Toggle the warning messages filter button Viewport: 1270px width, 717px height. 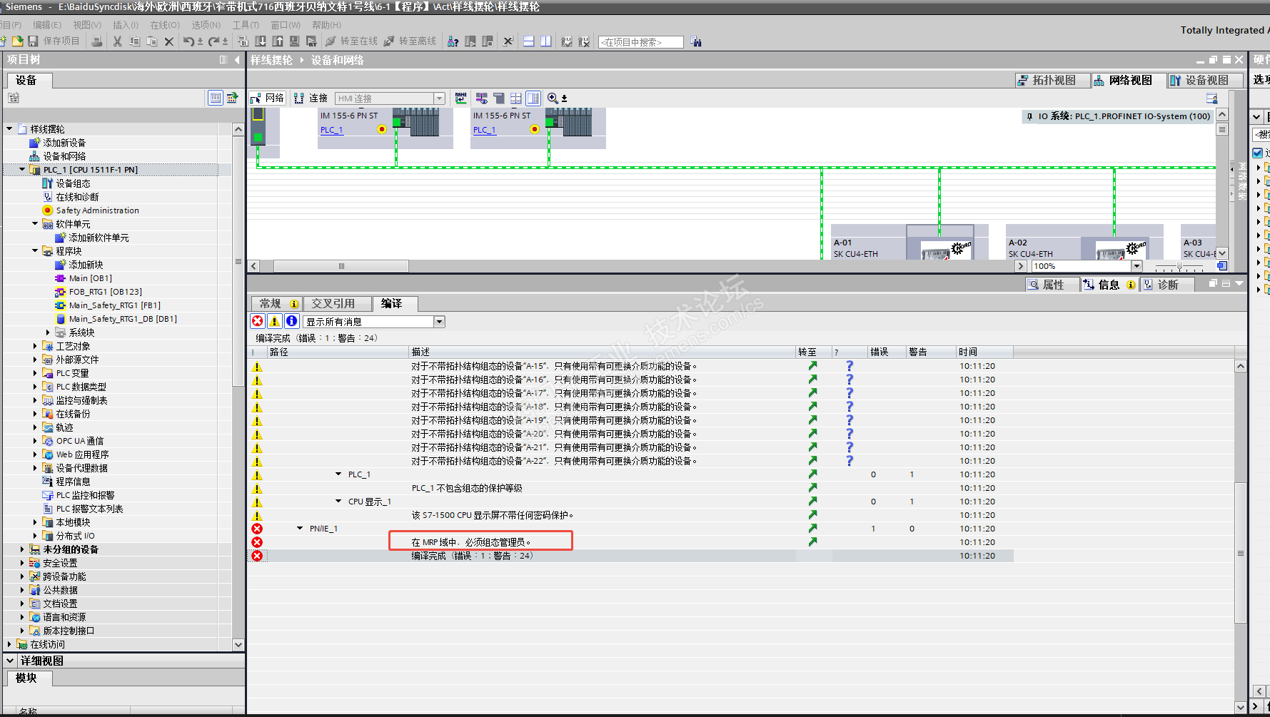[x=274, y=322]
